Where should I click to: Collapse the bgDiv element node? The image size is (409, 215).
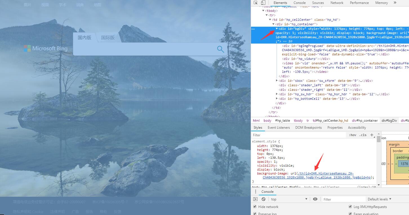(x=277, y=29)
